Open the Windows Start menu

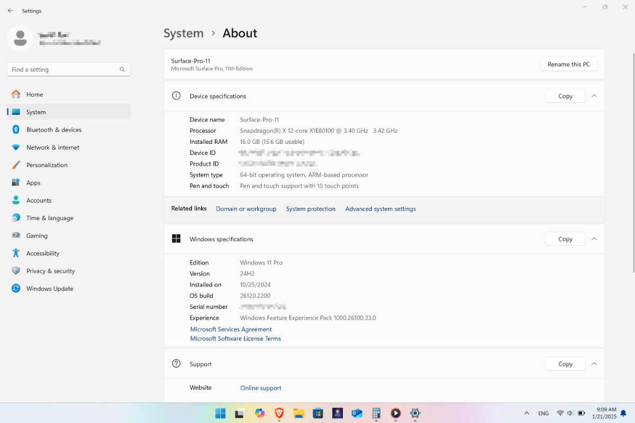pyautogui.click(x=220, y=413)
